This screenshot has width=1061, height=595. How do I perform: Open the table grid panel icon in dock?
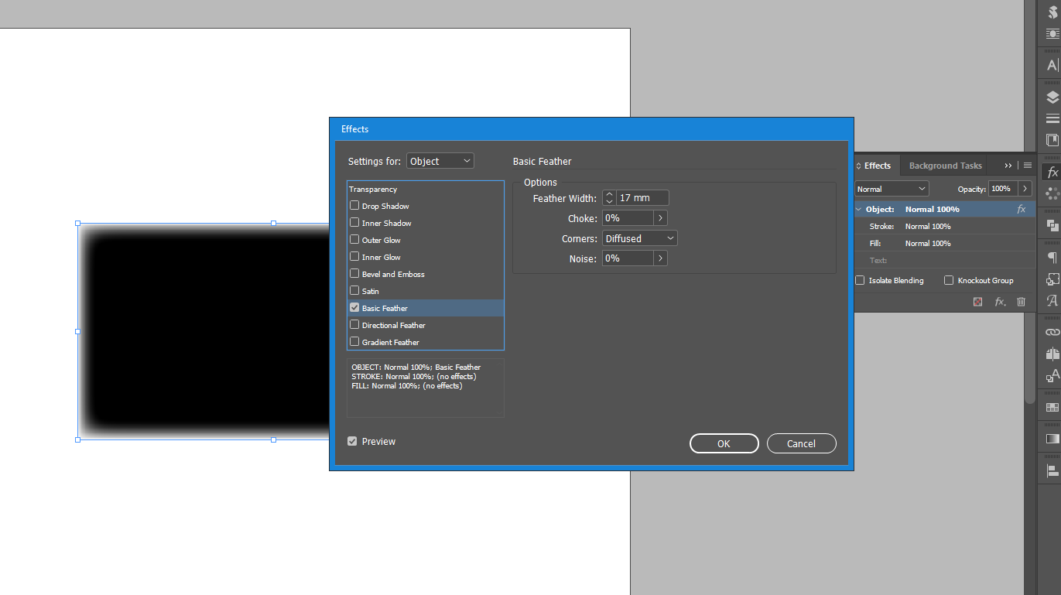coord(1052,407)
